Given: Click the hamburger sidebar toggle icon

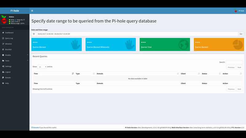Looking at the screenshot, I should [x=32, y=11].
